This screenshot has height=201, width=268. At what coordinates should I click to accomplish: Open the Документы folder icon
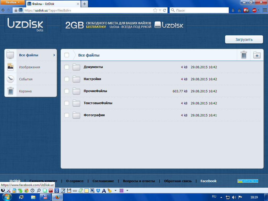(76, 67)
